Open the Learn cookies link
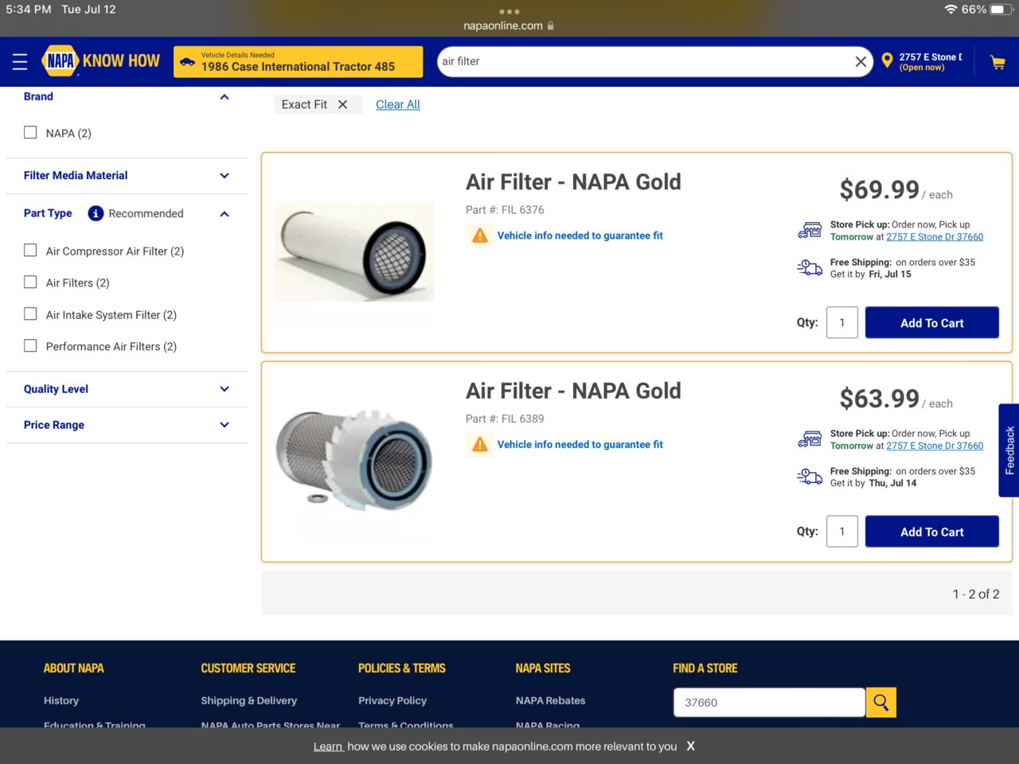Screen dimensions: 1019x764 coord(327,746)
